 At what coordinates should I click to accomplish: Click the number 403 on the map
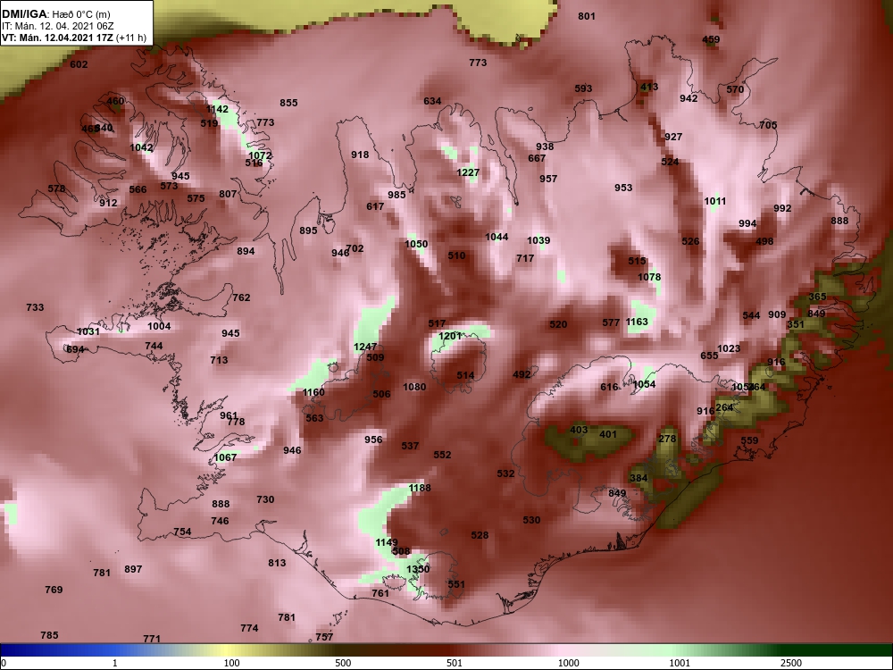coord(579,431)
